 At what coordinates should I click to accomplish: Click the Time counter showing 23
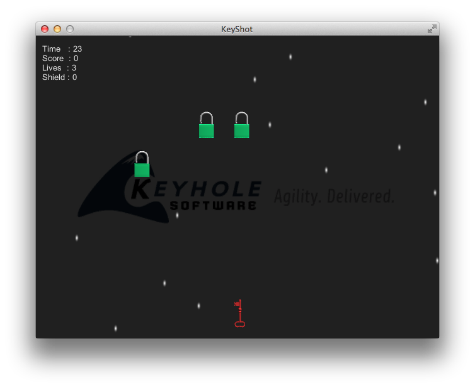(x=62, y=49)
